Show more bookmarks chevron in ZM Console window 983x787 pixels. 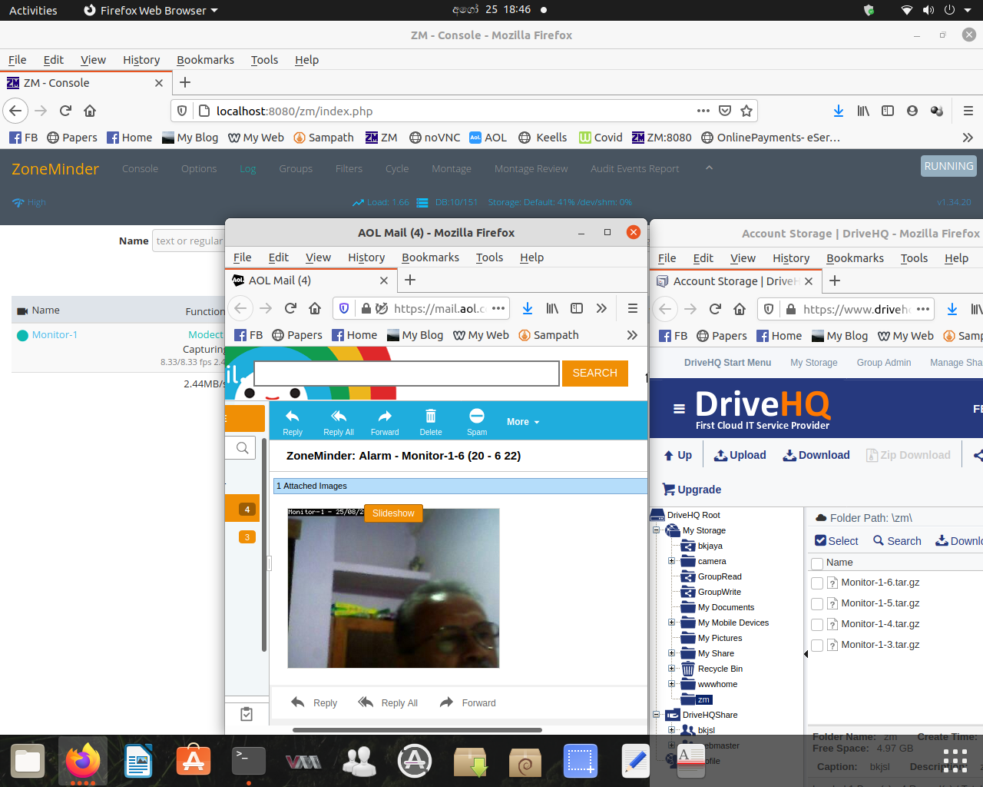[968, 138]
